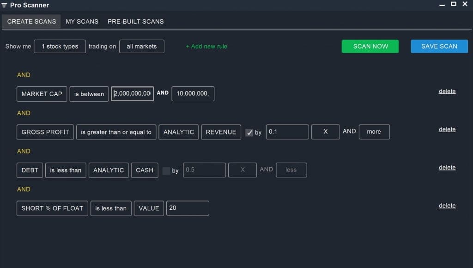
Task: Save the current scan
Action: (438, 46)
